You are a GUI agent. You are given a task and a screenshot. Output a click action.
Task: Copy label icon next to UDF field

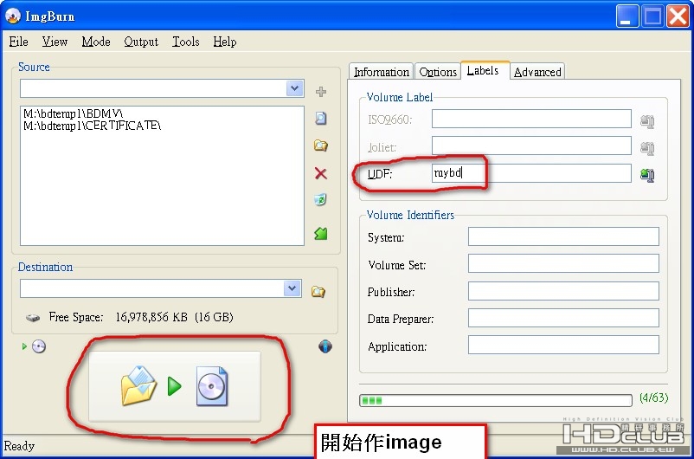647,175
